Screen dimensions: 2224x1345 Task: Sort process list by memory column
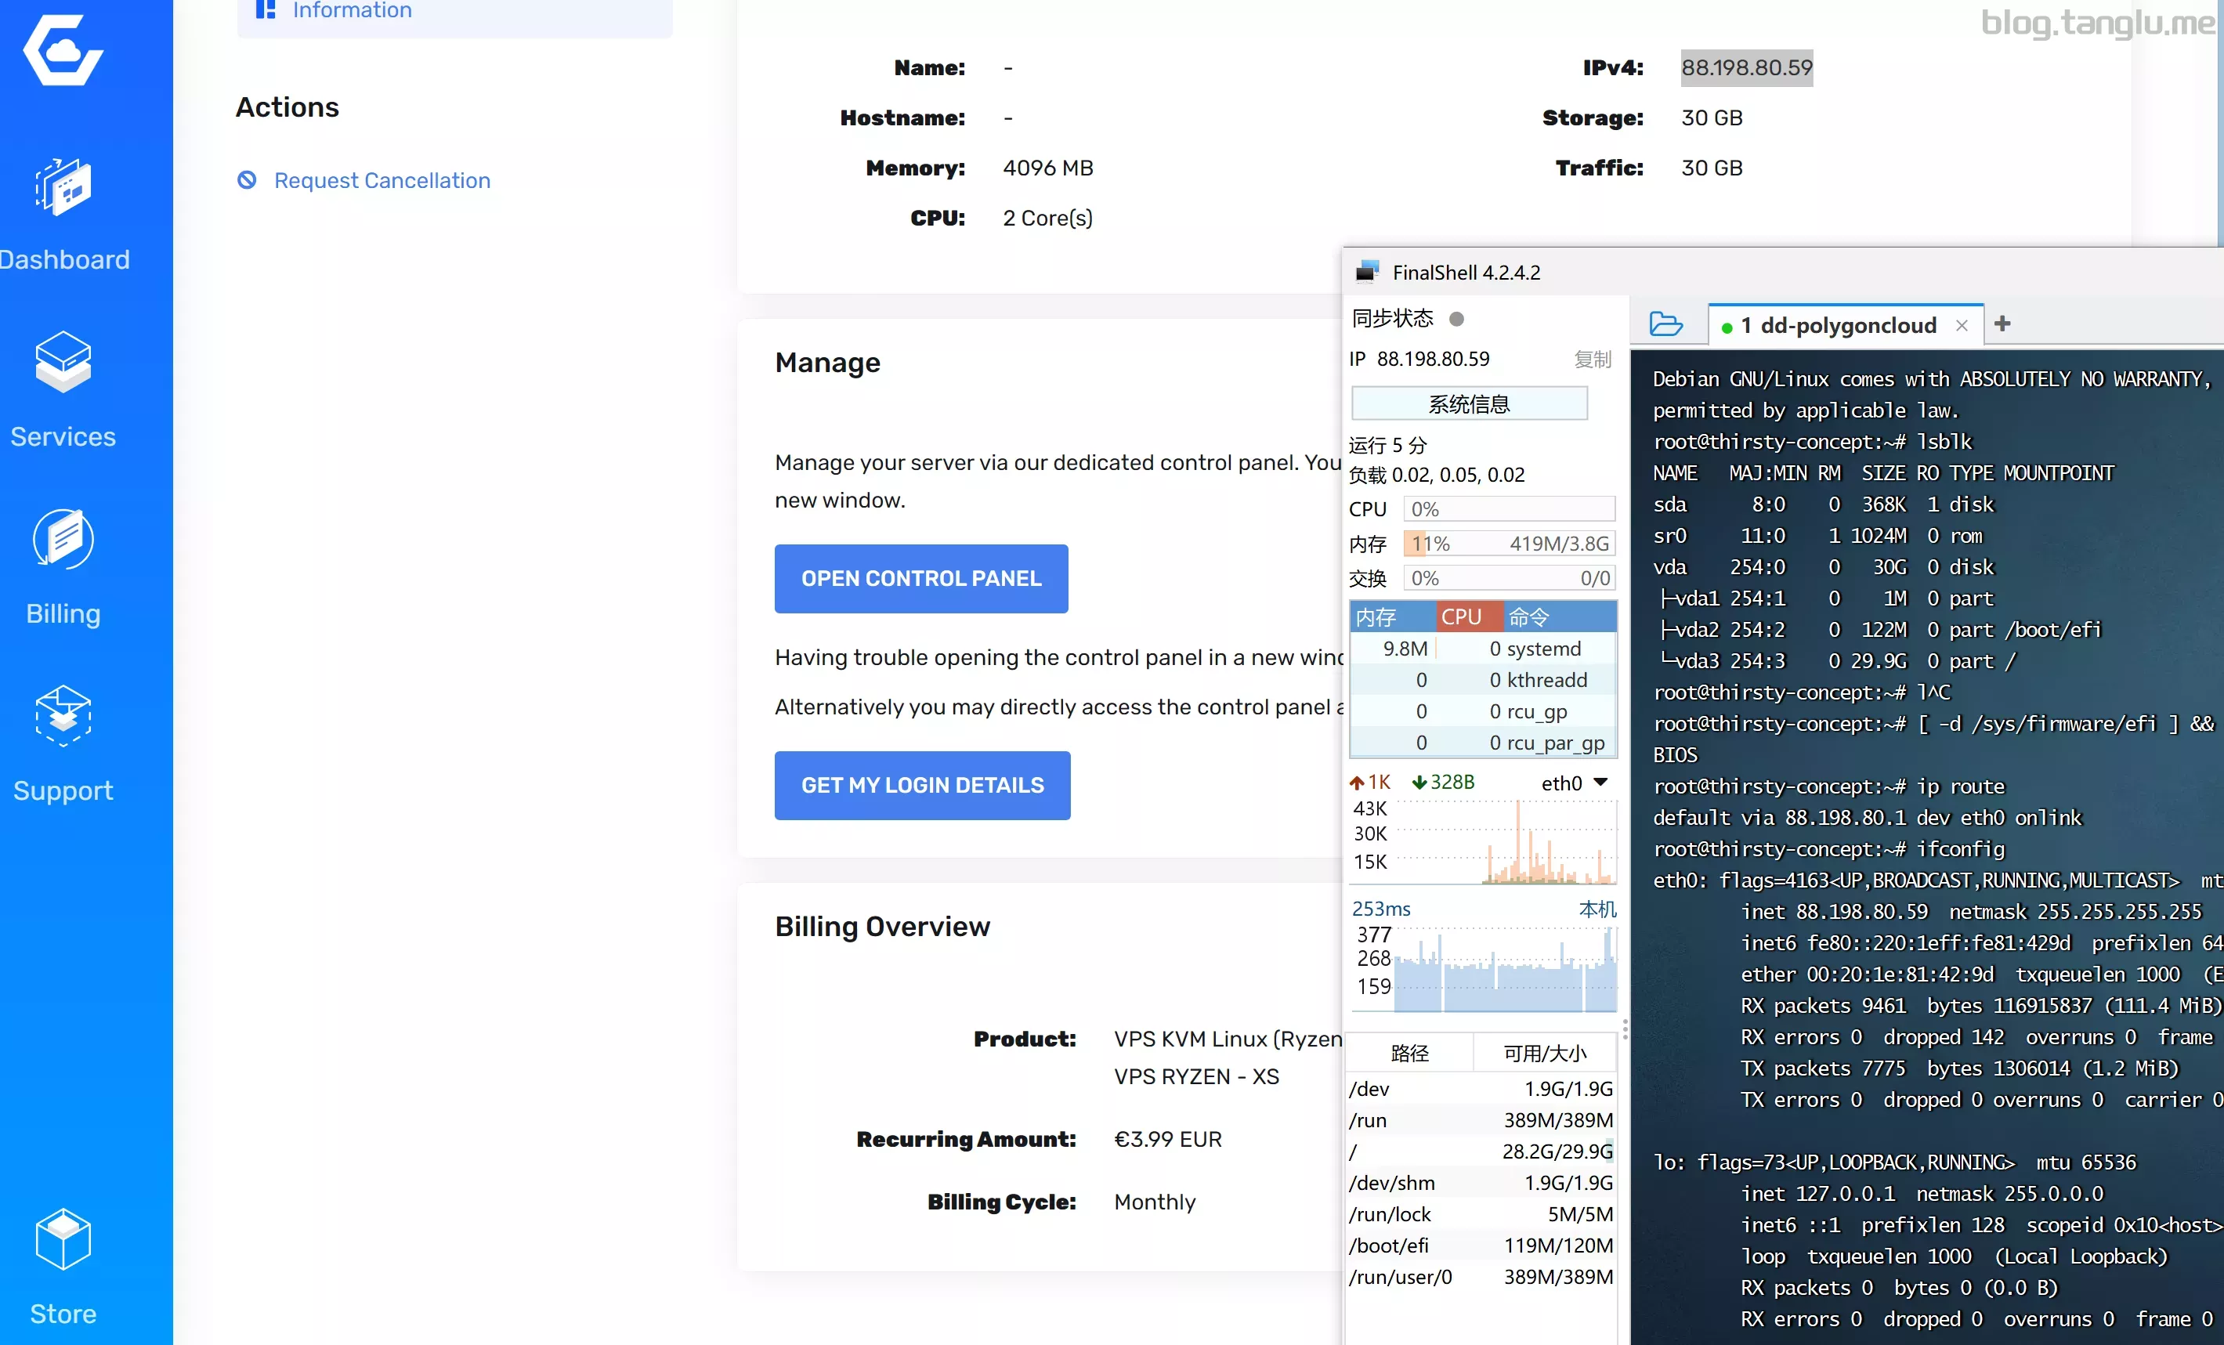[1393, 616]
